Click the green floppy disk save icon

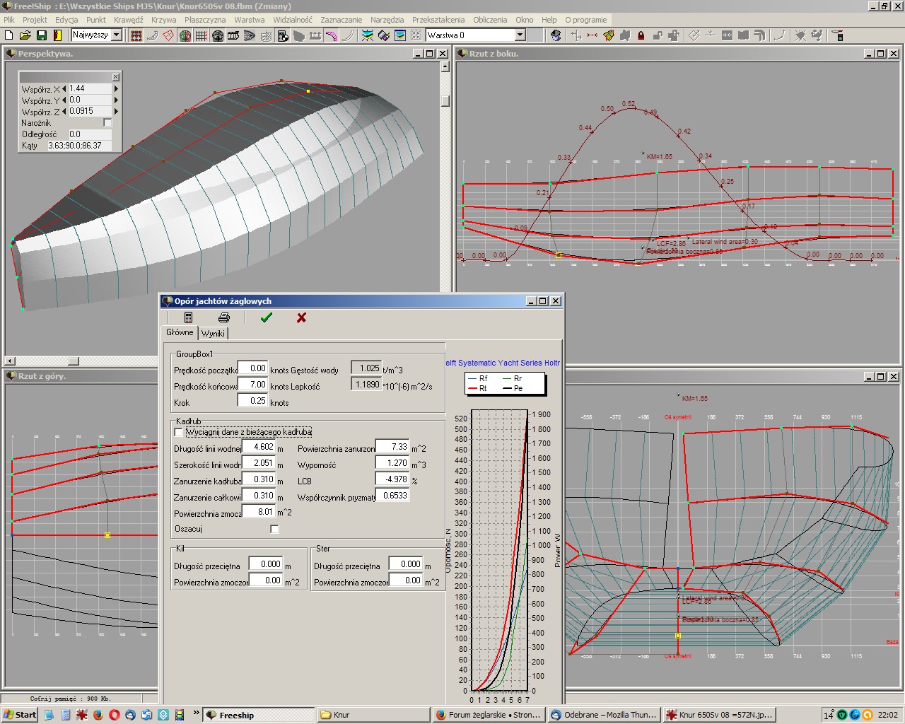(x=42, y=35)
